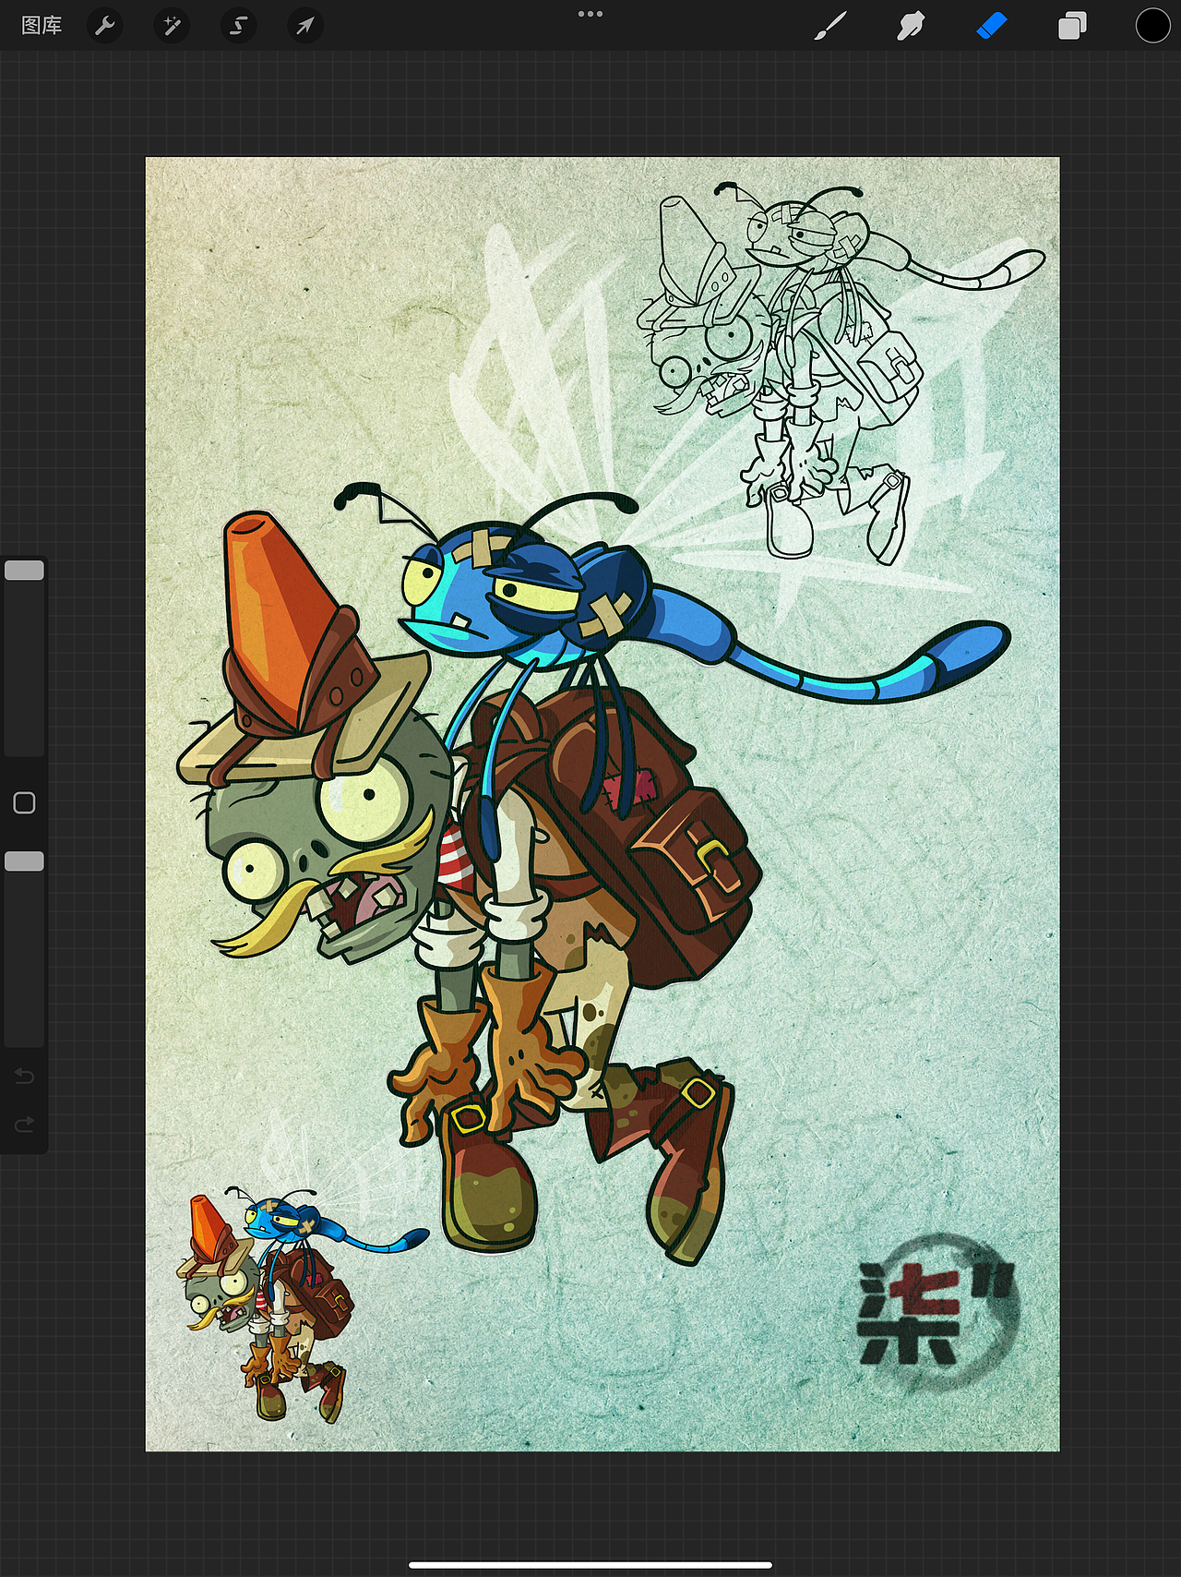Adjust the brush size slider handle
1181x1577 pixels.
[x=24, y=571]
